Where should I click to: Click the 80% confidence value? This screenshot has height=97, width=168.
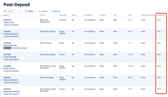click(159, 78)
